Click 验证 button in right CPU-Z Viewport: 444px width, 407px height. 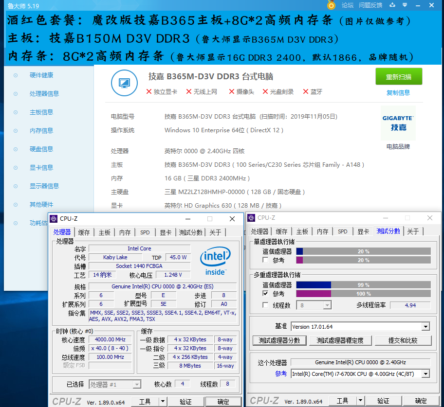384,401
